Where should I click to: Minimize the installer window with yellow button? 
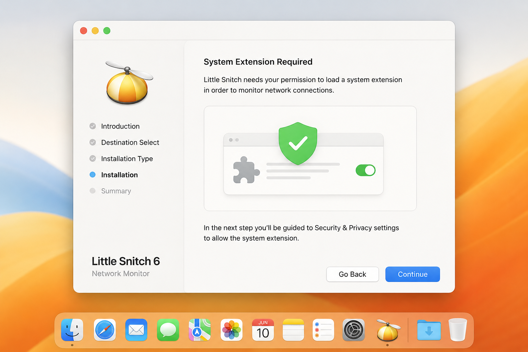click(x=95, y=31)
